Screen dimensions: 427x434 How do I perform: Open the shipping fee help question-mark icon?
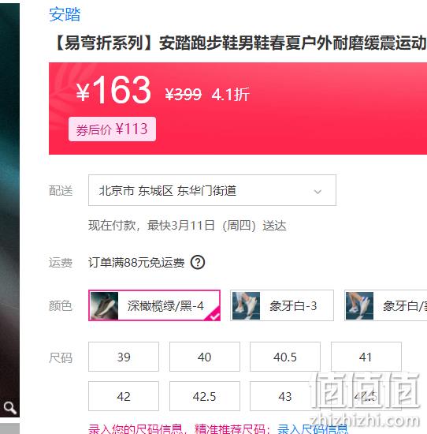pos(198,262)
